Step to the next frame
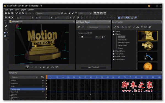The width and height of the screenshot is (165, 103). (40, 67)
